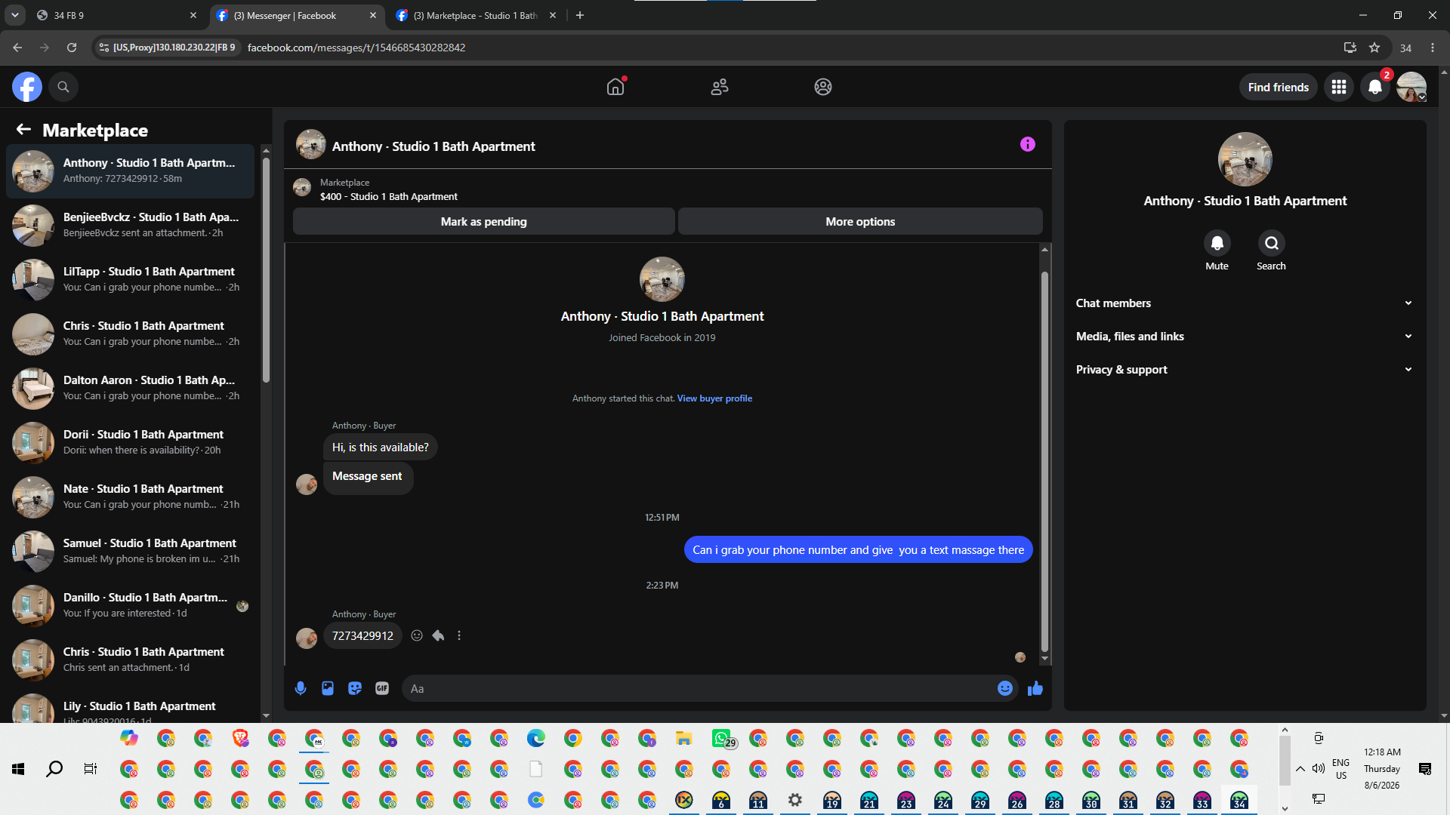
Task: Open the notifications bell
Action: point(1375,87)
